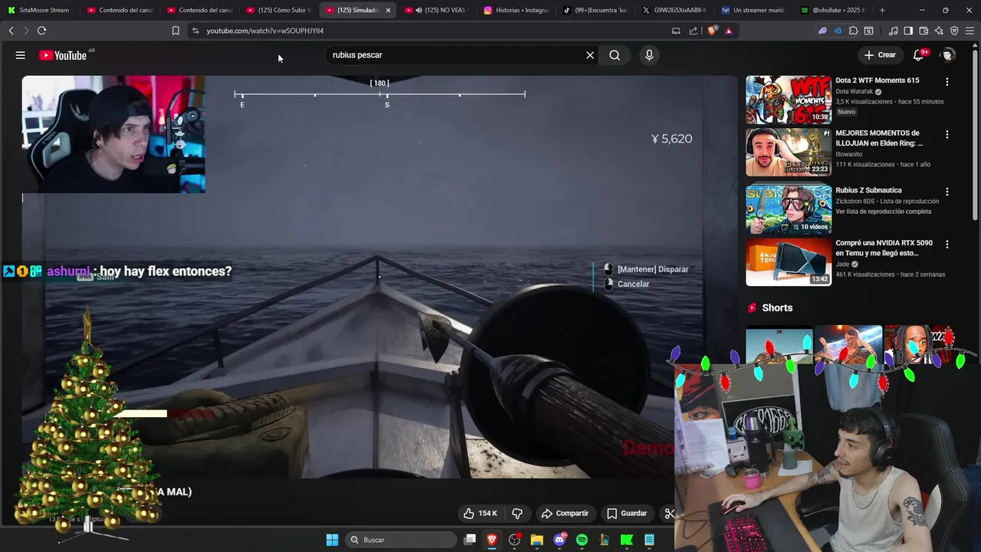This screenshot has height=552, width=981.
Task: Open Rubius Z Subnautica playlist thumbnail
Action: pos(789,209)
